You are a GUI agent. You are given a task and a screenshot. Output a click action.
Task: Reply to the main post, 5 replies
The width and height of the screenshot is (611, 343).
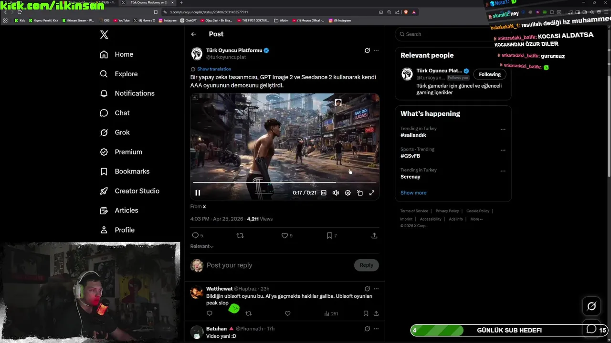click(x=197, y=236)
